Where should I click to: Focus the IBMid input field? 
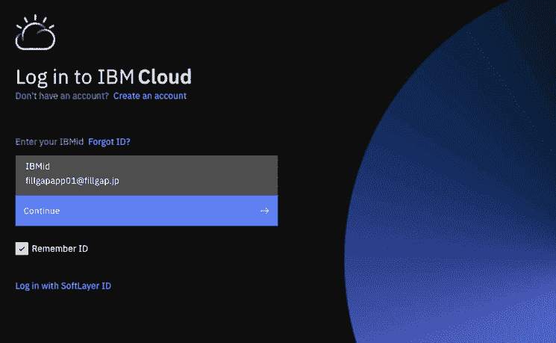pyautogui.click(x=146, y=176)
